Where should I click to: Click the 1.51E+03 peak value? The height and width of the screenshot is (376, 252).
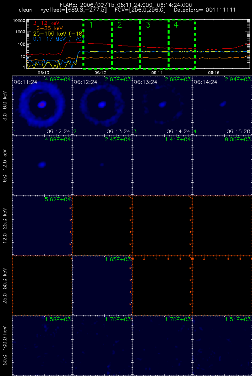(x=238, y=319)
